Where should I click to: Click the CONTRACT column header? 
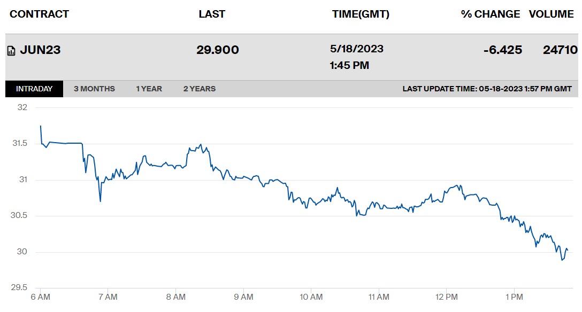[x=40, y=14]
